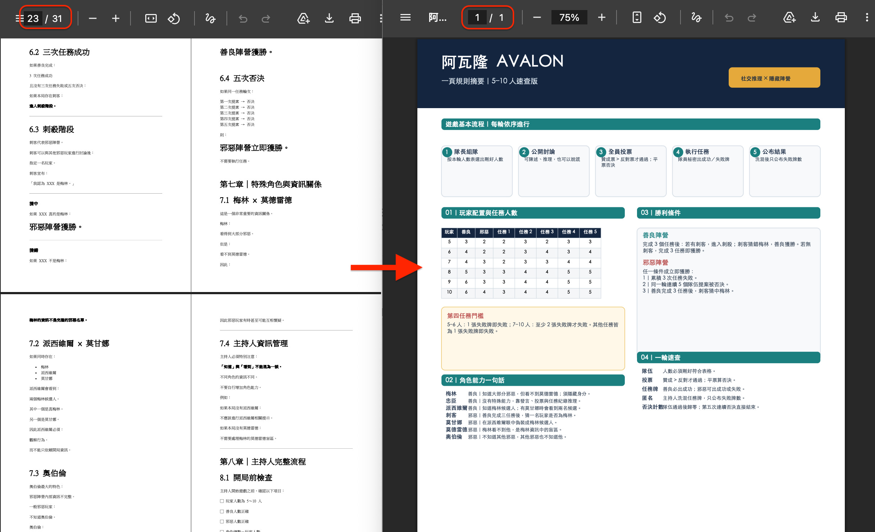Click heading 阿瓦隆 AVALON

[x=502, y=61]
